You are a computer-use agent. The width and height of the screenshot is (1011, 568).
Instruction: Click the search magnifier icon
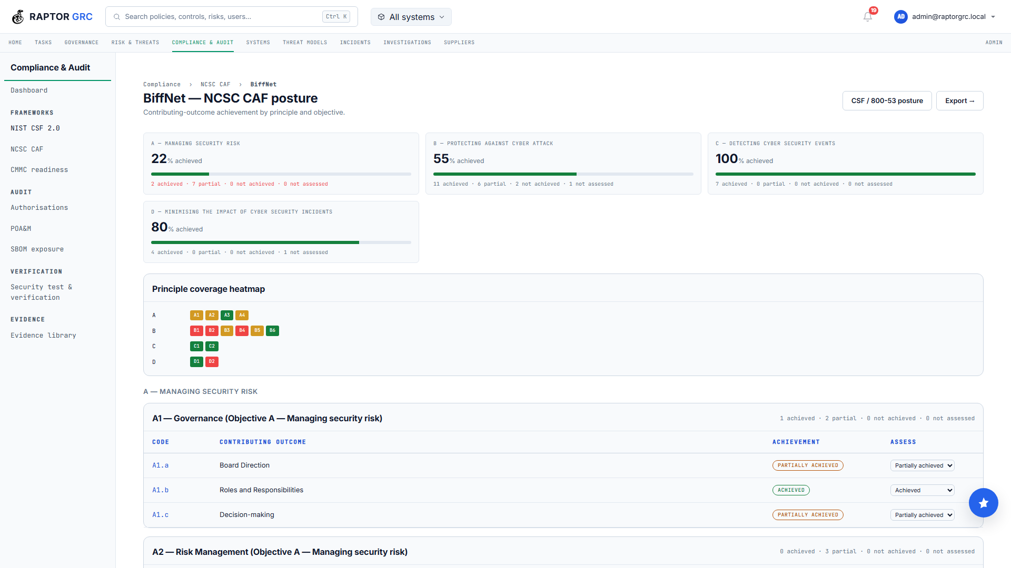pyautogui.click(x=117, y=17)
